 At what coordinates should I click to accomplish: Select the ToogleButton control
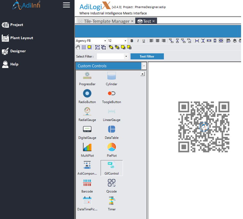click(112, 96)
